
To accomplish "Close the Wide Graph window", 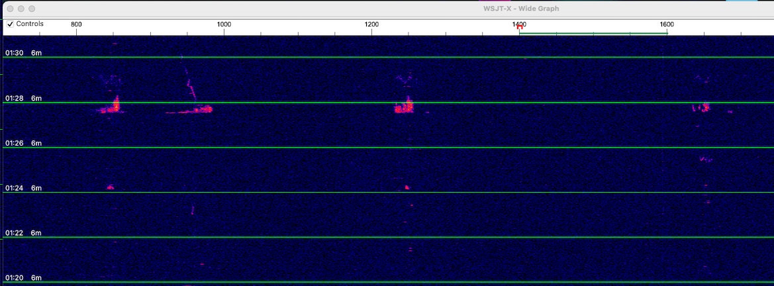I will pyautogui.click(x=11, y=9).
